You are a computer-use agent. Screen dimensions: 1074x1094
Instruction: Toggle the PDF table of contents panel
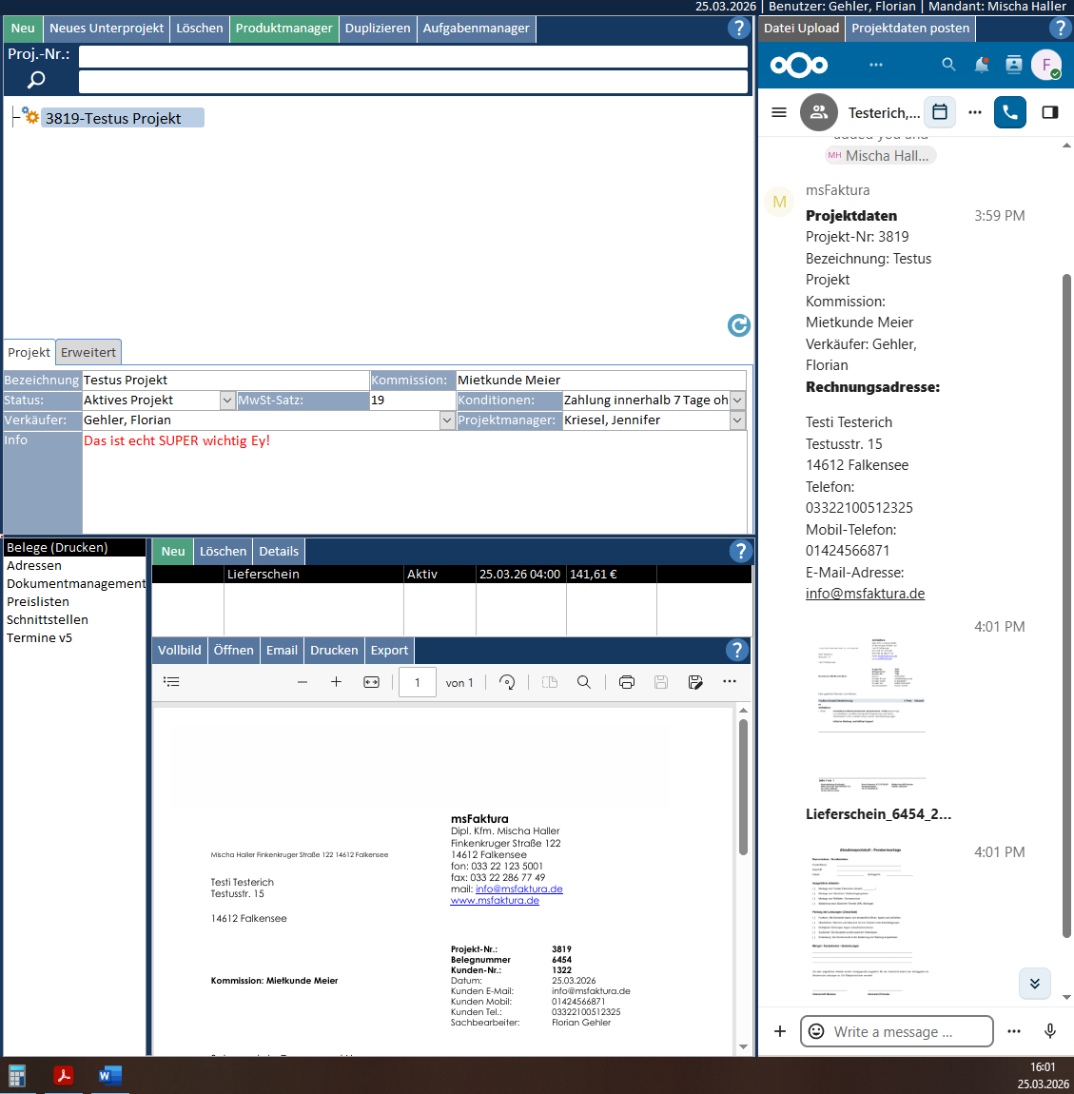[171, 682]
